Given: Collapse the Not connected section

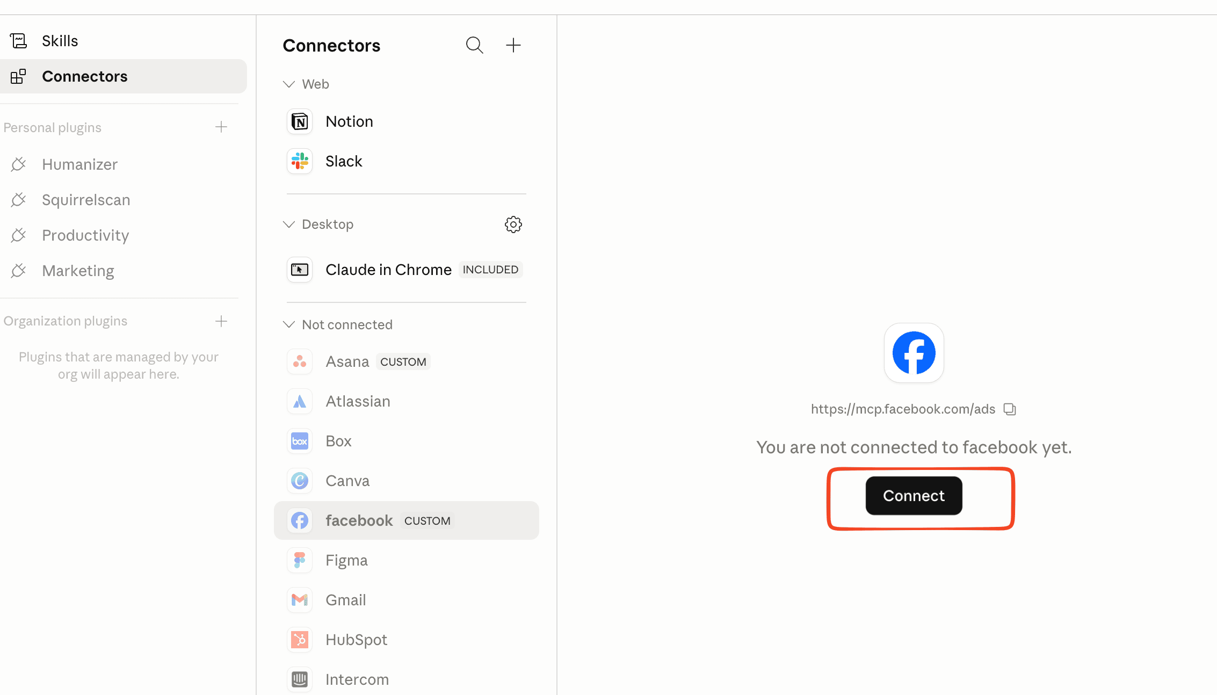Looking at the screenshot, I should [x=289, y=324].
